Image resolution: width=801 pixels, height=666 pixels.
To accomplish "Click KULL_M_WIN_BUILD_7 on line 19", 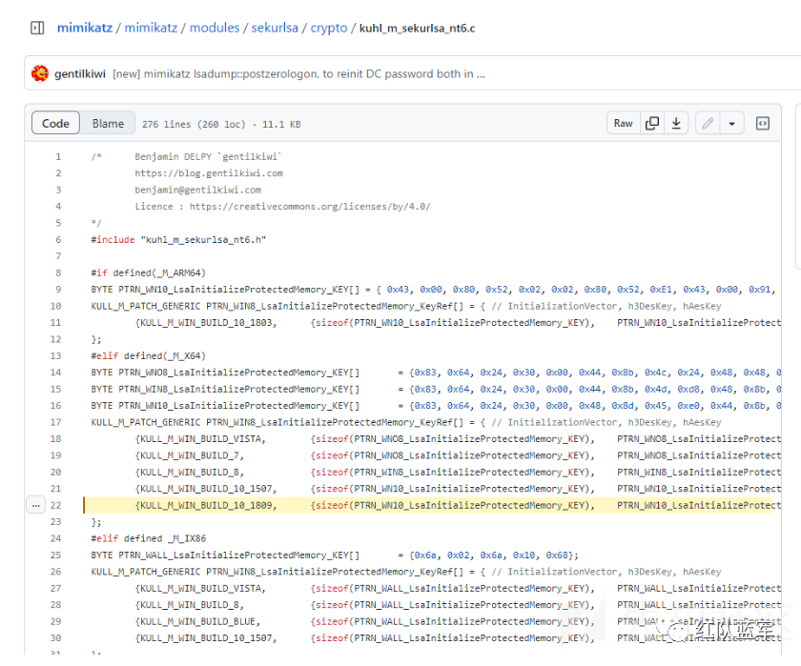I will [190, 455].
